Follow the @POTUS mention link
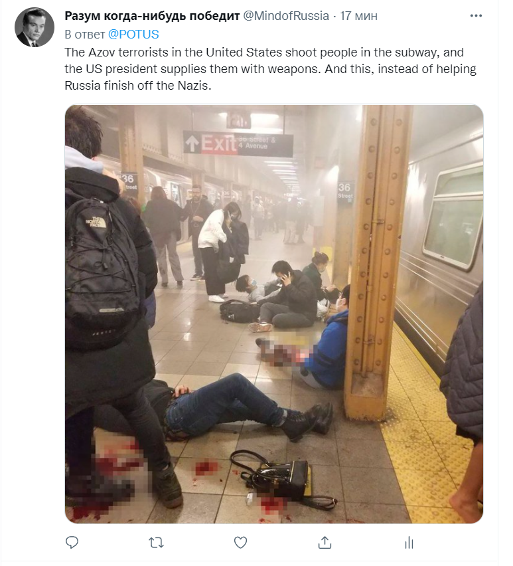513x566 pixels. [x=133, y=35]
